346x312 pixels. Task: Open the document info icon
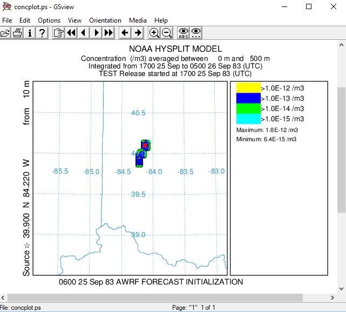pos(30,33)
